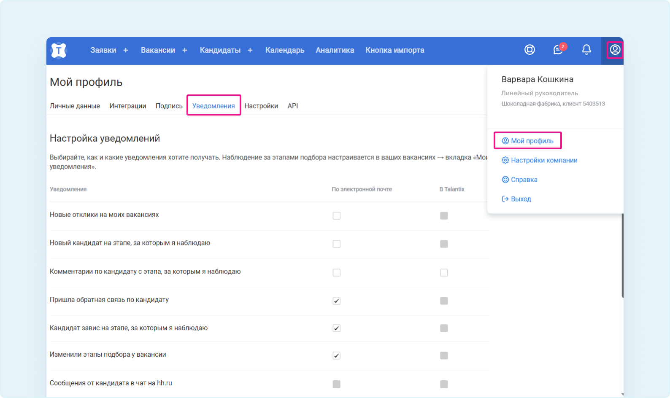Image resolution: width=670 pixels, height=398 pixels.
Task: Enable email for Новые отклики на моих вакансиях
Action: click(x=336, y=216)
